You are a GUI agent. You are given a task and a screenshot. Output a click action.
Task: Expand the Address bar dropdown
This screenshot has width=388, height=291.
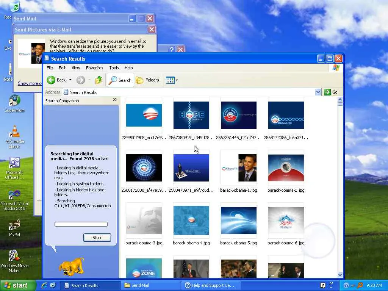click(318, 92)
